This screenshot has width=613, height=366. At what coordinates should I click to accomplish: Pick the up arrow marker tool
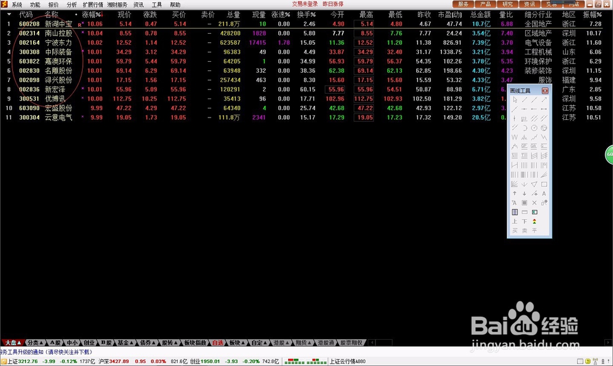pos(514,193)
